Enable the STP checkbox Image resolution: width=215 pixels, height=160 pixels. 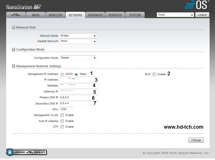pos(62,127)
